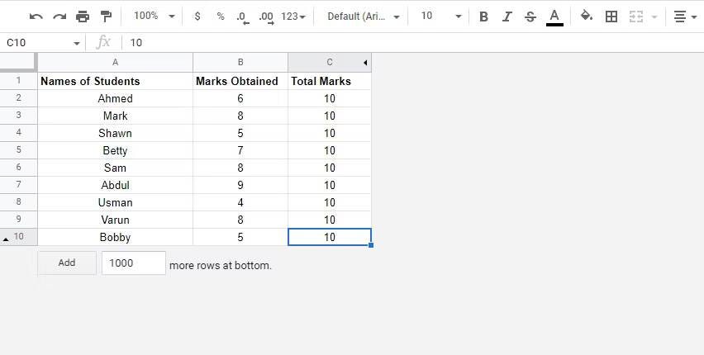
Task: Select the Names of Students header cell
Action: [x=116, y=81]
